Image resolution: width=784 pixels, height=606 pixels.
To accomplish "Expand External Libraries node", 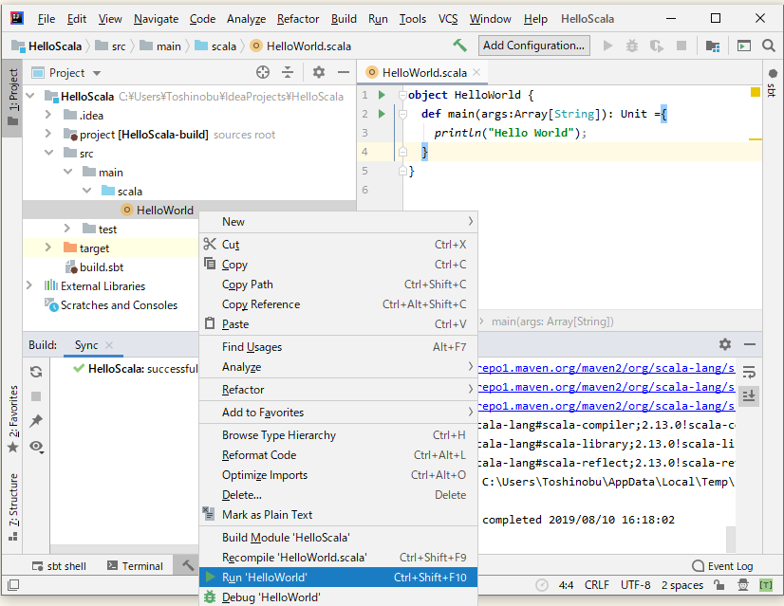I will pos(29,285).
